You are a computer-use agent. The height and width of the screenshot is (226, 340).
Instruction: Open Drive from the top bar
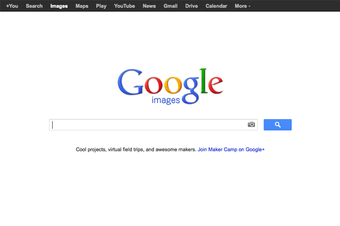click(x=192, y=6)
